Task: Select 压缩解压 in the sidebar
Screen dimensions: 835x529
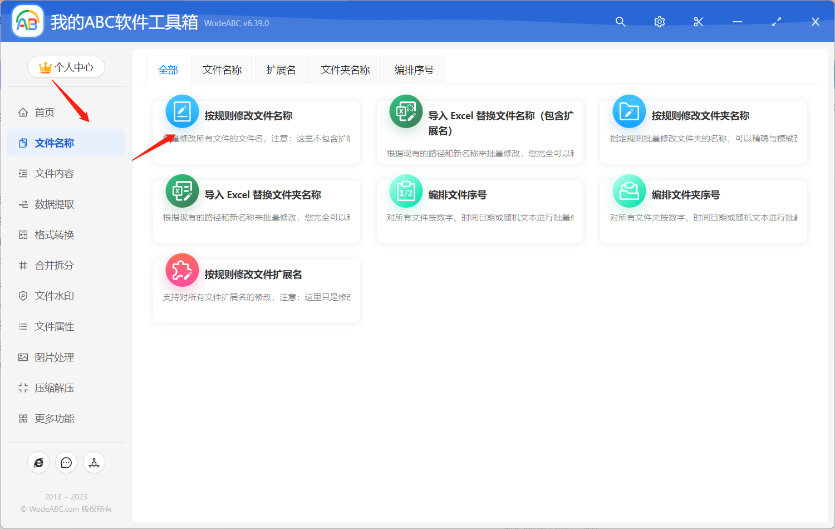Action: (x=54, y=388)
